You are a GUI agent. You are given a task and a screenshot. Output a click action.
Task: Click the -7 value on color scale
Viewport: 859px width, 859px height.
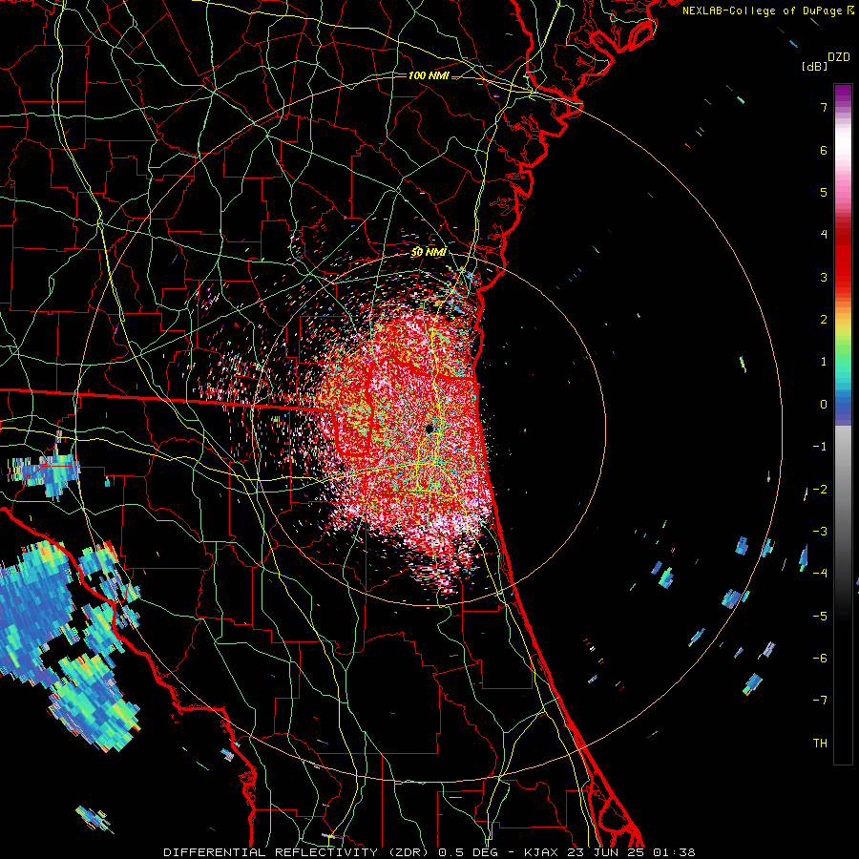(x=820, y=701)
